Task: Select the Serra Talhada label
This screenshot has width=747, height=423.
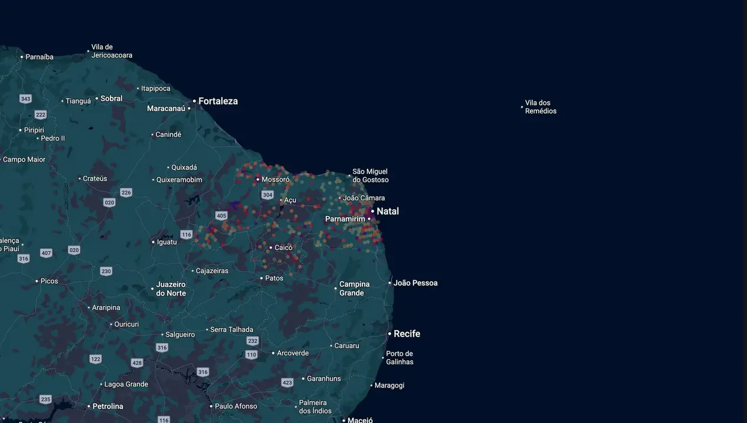Action: (232, 330)
